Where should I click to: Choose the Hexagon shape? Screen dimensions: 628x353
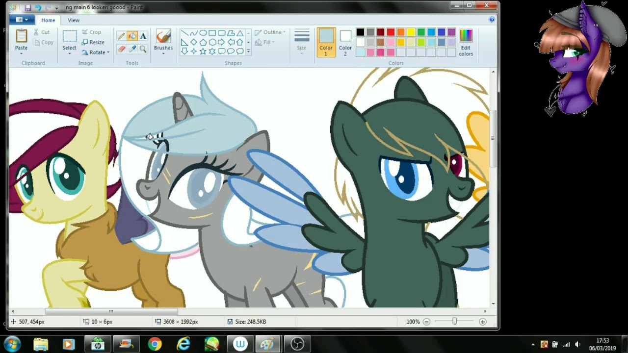[212, 42]
